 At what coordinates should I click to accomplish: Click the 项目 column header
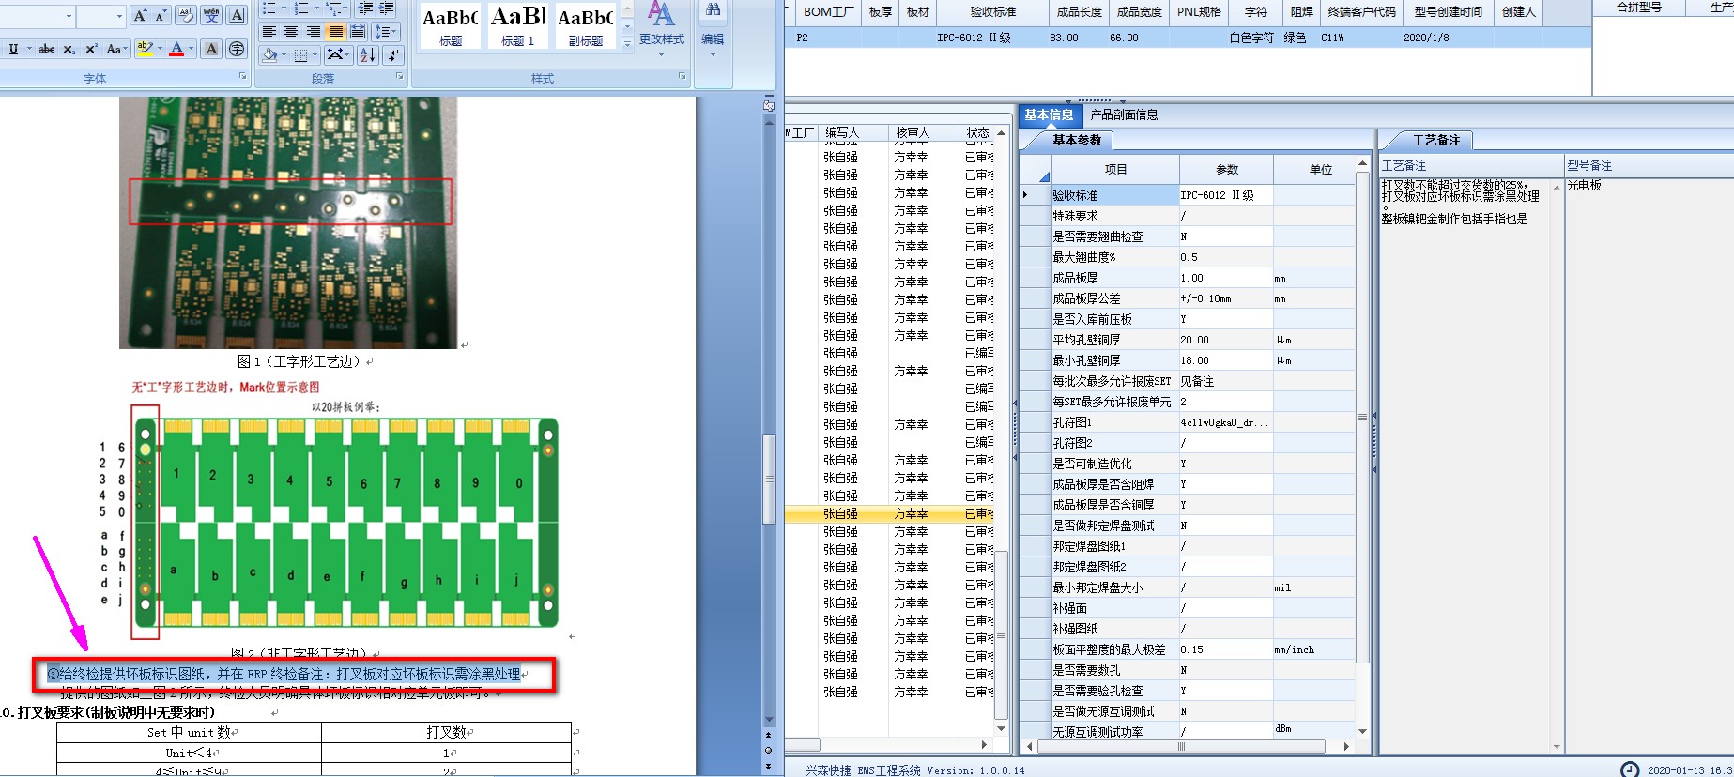pos(1115,170)
